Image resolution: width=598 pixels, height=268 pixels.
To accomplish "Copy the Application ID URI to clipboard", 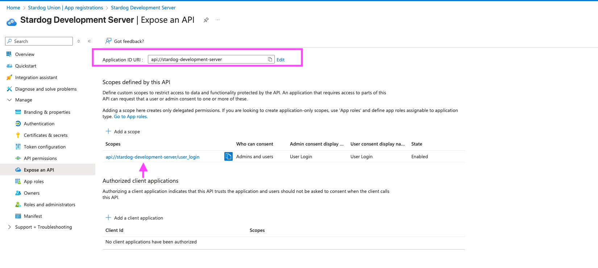I will (270, 59).
